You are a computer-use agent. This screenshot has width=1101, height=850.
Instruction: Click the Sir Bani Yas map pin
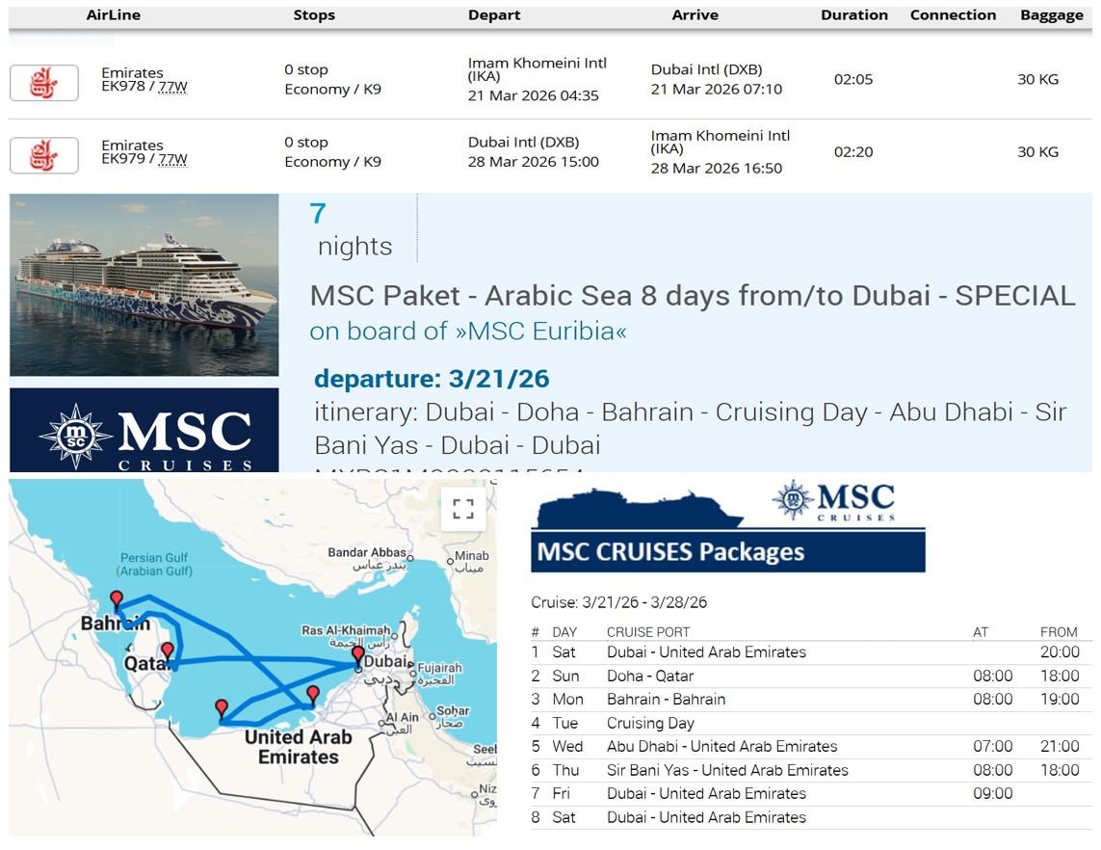pos(222,708)
